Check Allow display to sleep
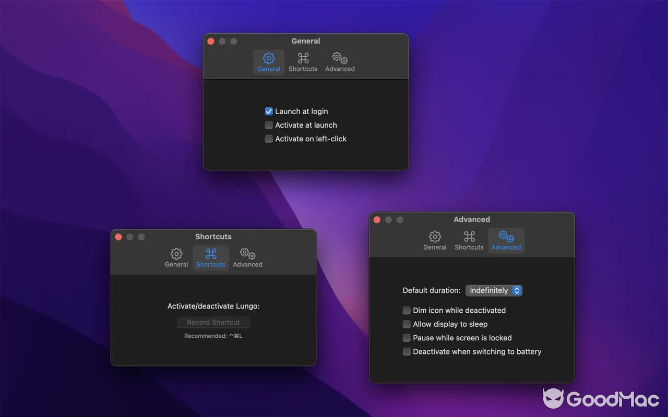Image resolution: width=668 pixels, height=417 pixels. [x=407, y=324]
